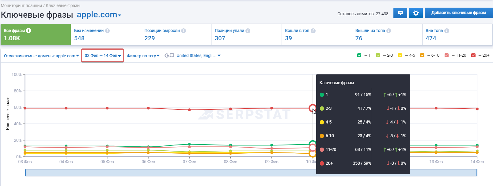This screenshot has width=493, height=186.
Task: Click info icon next to Без изменений
Action: pyautogui.click(x=107, y=31)
